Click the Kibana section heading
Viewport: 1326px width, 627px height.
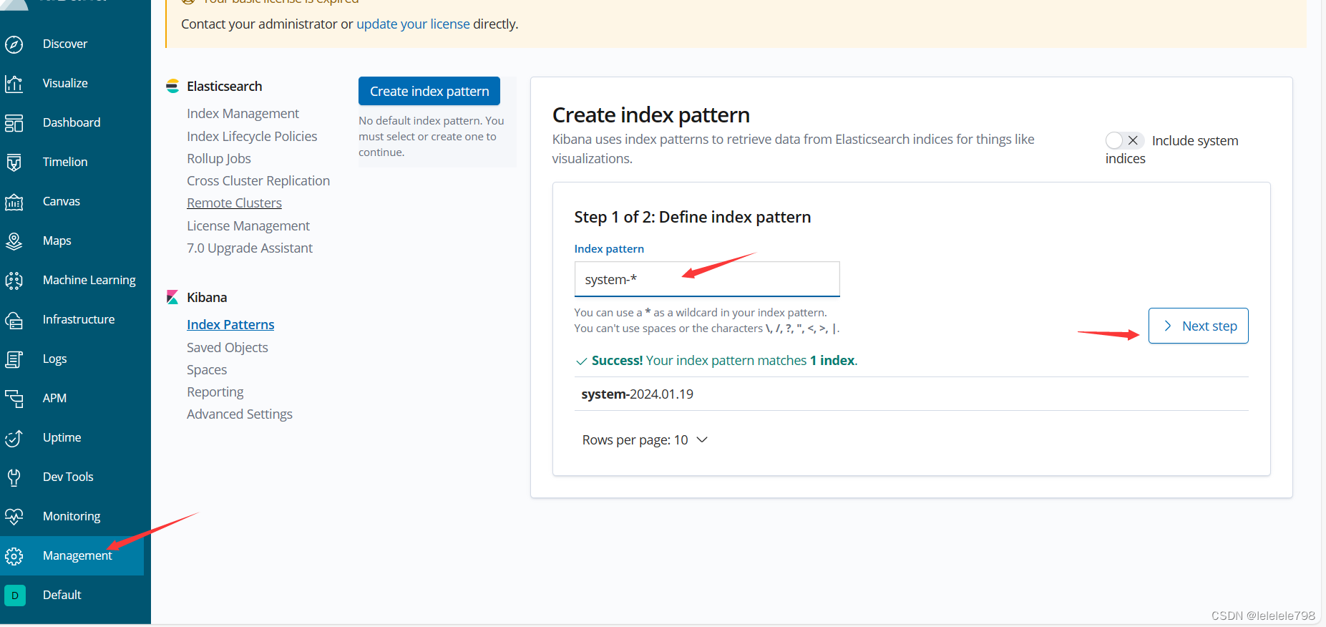[x=207, y=297]
